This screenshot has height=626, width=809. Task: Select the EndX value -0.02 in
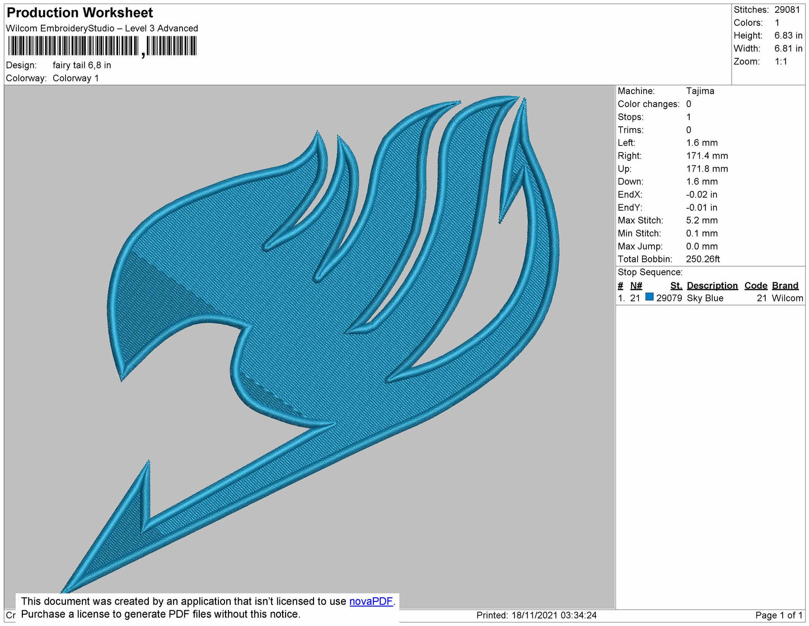coord(702,194)
